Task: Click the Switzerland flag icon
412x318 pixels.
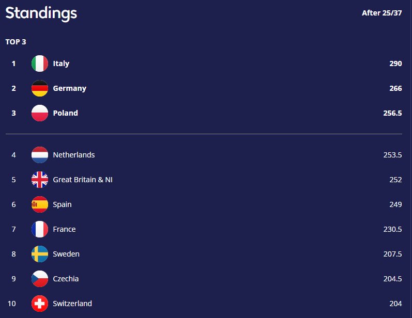Action: (x=40, y=304)
